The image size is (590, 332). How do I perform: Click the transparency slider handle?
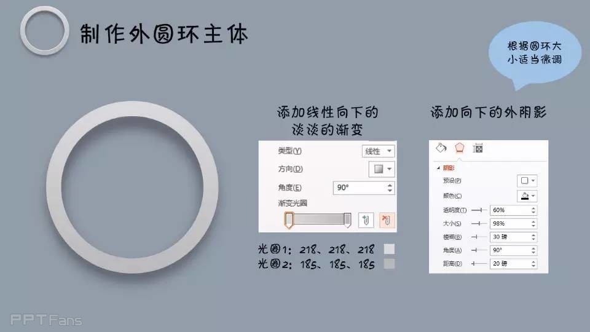481,210
